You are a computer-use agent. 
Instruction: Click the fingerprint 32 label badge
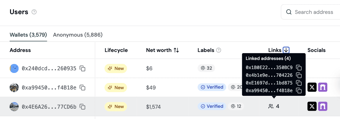[x=206, y=68]
